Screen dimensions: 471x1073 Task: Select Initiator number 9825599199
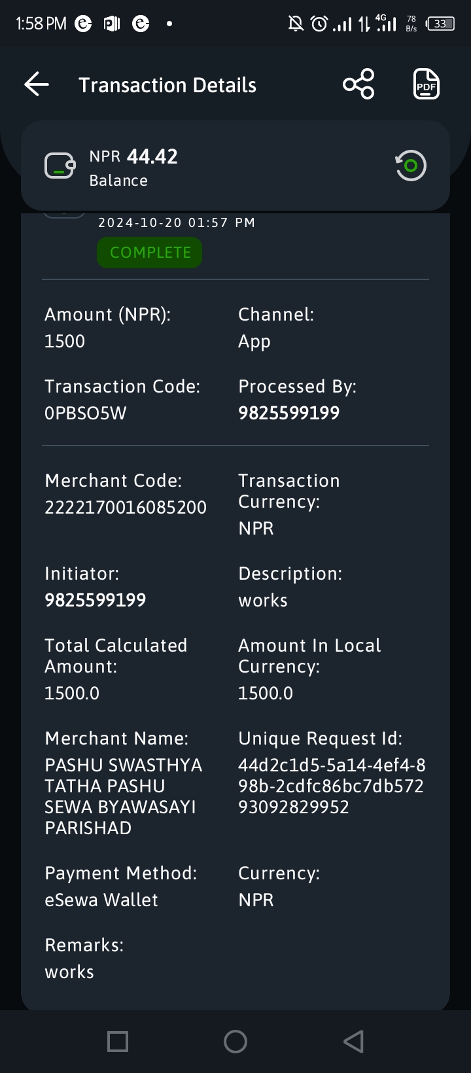[96, 600]
